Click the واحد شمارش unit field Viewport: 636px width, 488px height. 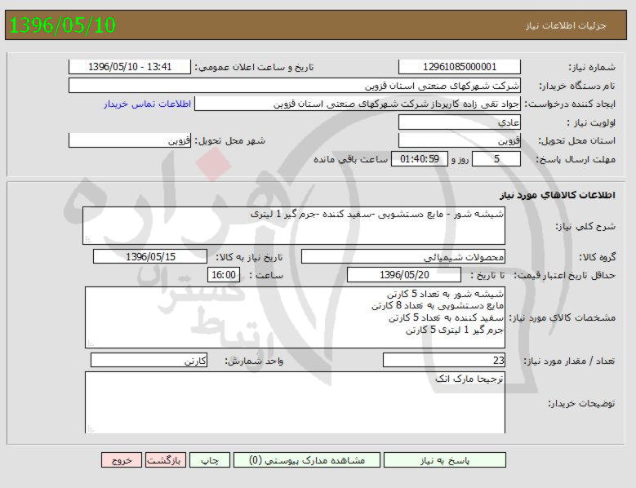149,360
